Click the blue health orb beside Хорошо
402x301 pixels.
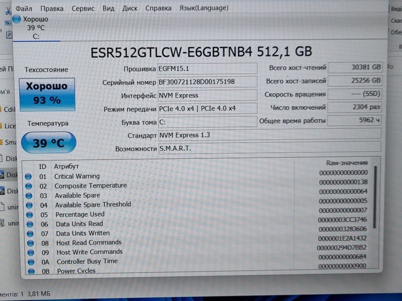point(17,19)
